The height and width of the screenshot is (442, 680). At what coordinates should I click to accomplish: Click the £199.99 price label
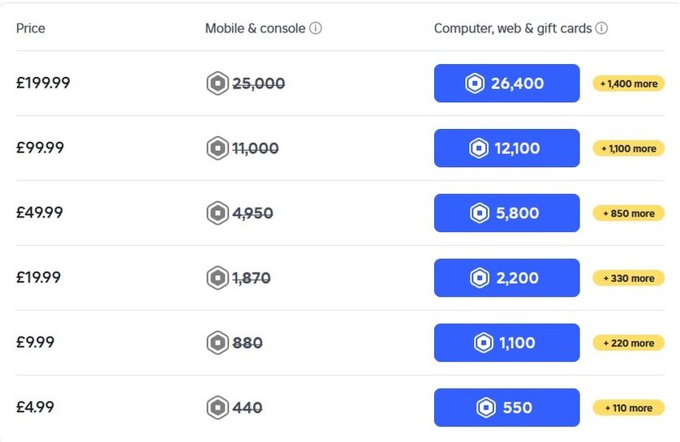43,83
